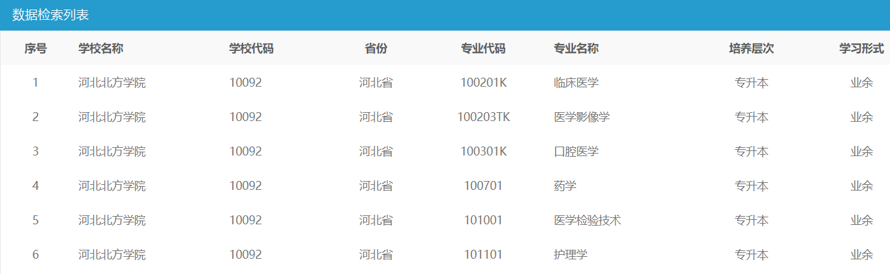The height and width of the screenshot is (274, 890).
Task: Click the 学习形式 column header
Action: (861, 49)
